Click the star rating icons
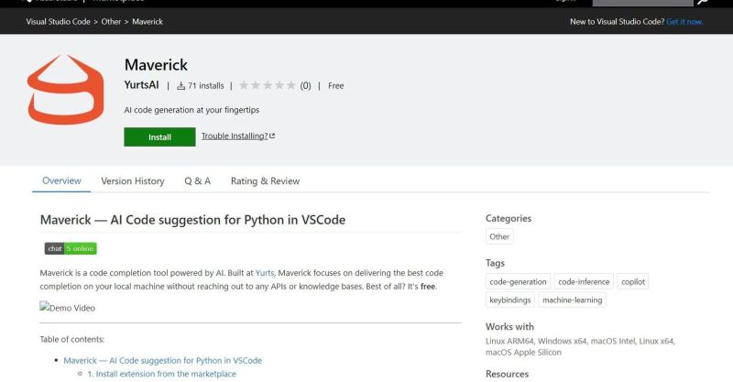Image resolution: width=733 pixels, height=382 pixels. click(x=267, y=86)
